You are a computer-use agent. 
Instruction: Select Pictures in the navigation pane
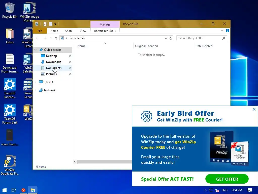tap(51, 74)
